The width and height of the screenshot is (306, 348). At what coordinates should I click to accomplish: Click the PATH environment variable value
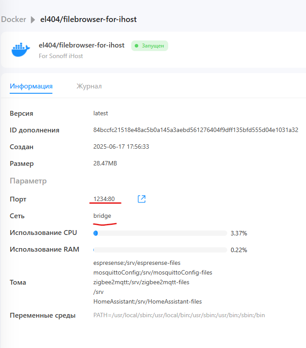pyautogui.click(x=179, y=315)
